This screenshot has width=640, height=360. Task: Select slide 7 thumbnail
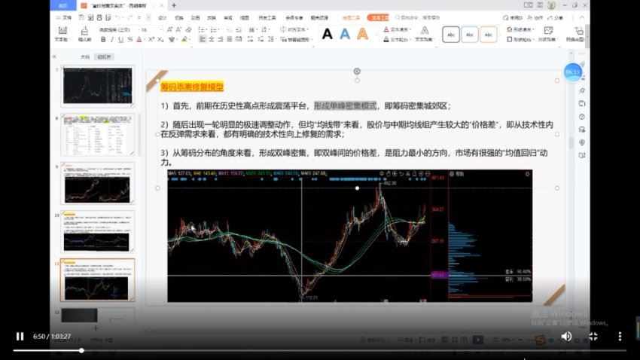click(x=98, y=86)
